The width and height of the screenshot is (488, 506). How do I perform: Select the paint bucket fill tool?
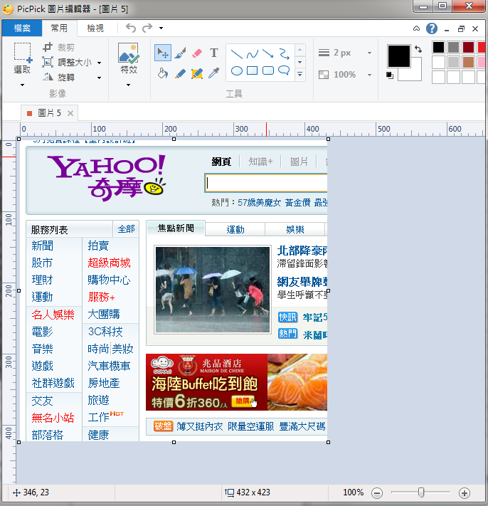pos(163,73)
